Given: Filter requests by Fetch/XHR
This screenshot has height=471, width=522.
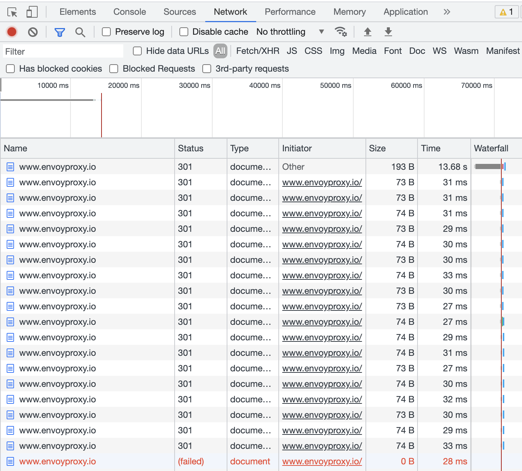Looking at the screenshot, I should (x=258, y=51).
